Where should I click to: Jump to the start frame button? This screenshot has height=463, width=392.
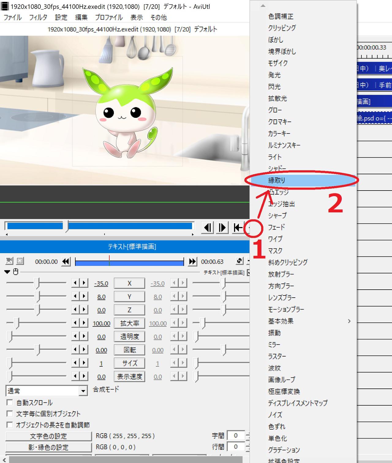click(x=238, y=228)
